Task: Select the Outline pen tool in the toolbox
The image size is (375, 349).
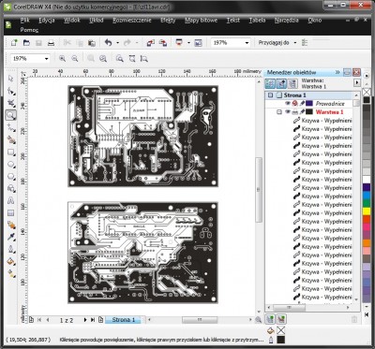Action: pos(11,249)
